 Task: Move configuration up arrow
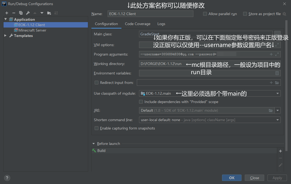tap(35, 13)
